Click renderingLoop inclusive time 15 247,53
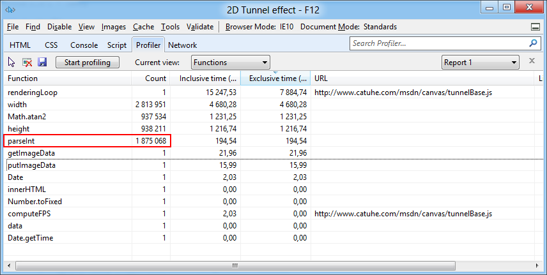547x275 pixels. pyautogui.click(x=221, y=93)
